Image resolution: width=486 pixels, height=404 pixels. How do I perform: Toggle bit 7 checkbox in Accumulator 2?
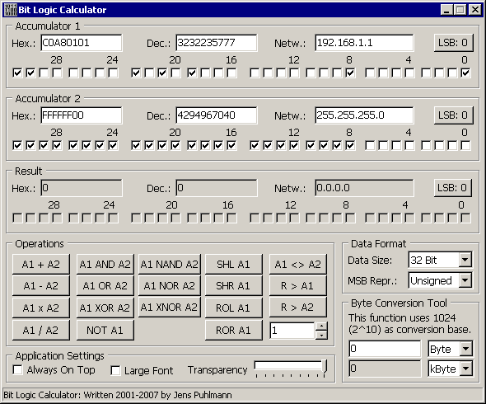click(x=370, y=145)
